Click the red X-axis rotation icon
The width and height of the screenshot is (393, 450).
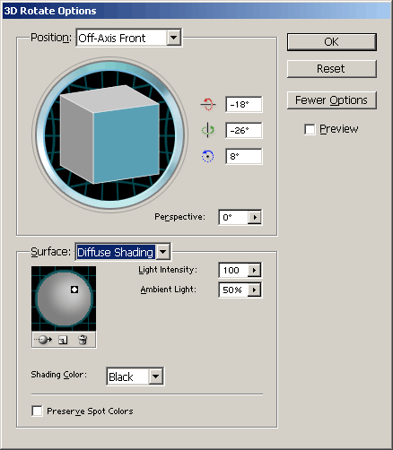tap(207, 104)
